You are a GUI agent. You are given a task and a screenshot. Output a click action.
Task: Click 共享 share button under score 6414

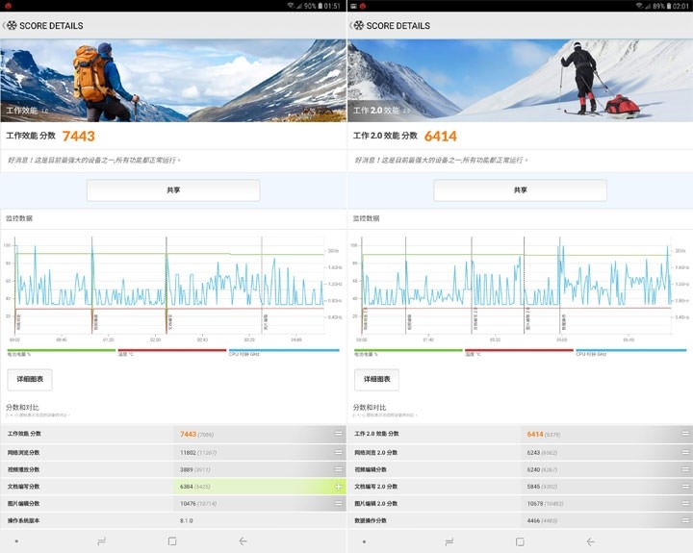coord(520,190)
